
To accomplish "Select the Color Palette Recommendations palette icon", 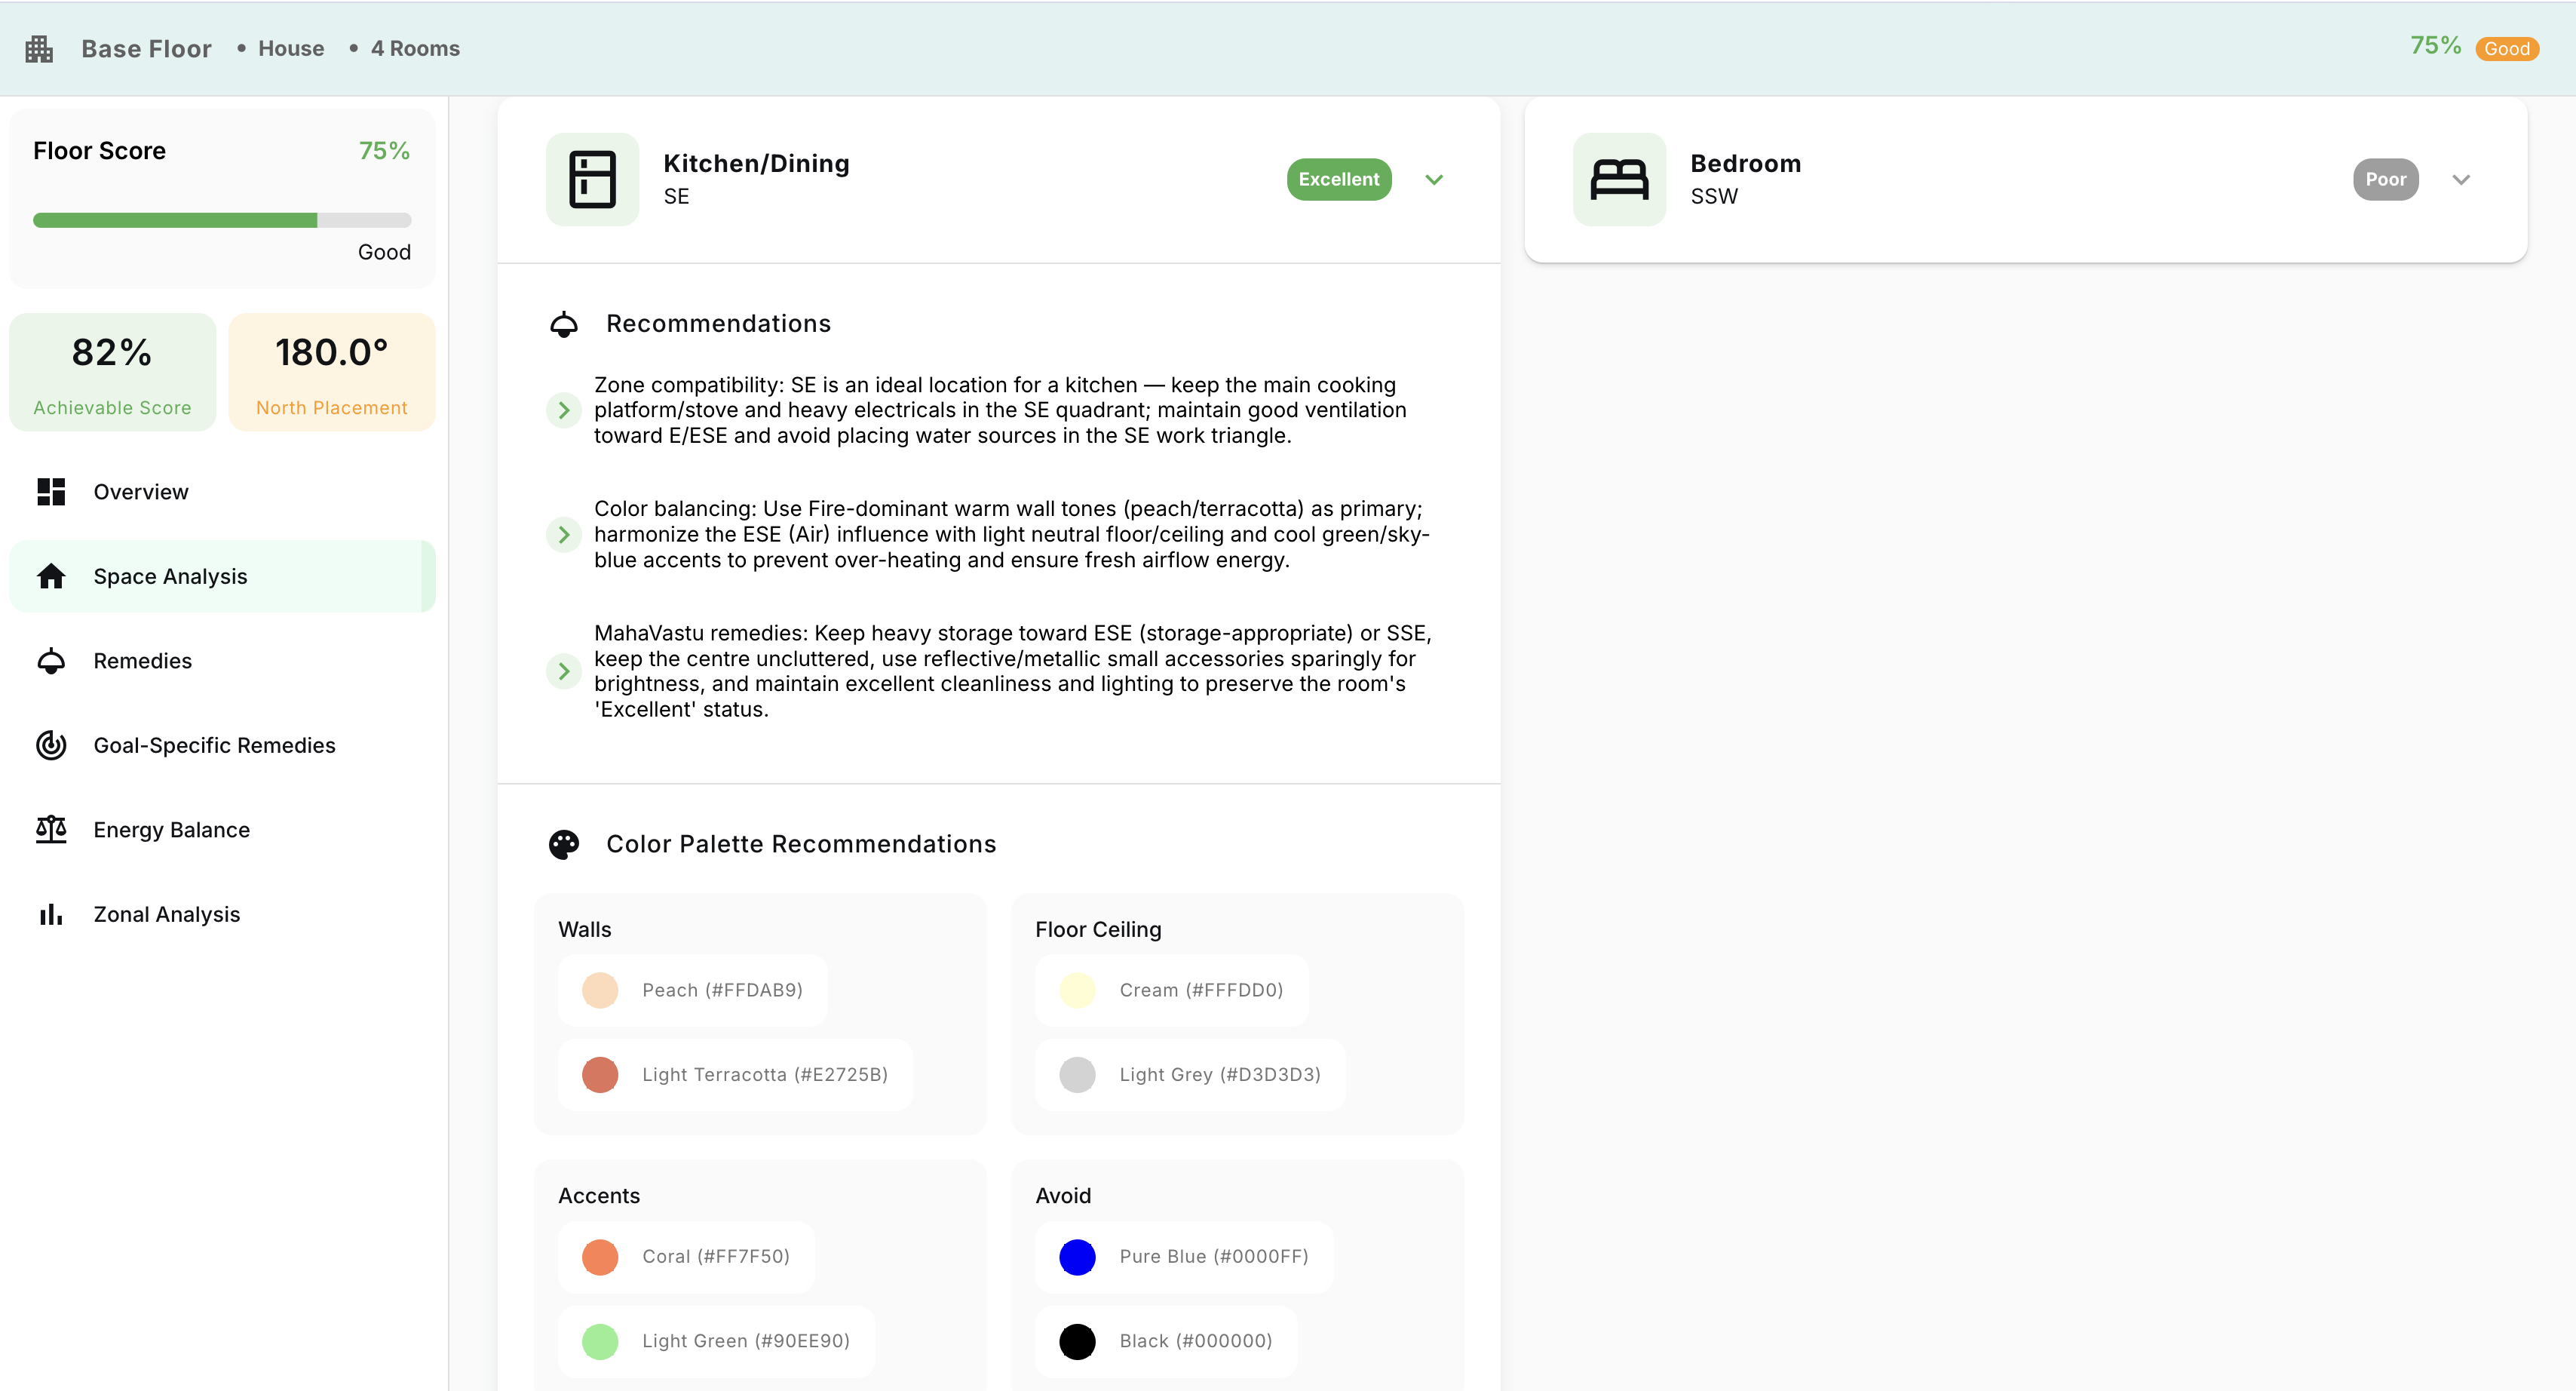I will click(x=565, y=844).
